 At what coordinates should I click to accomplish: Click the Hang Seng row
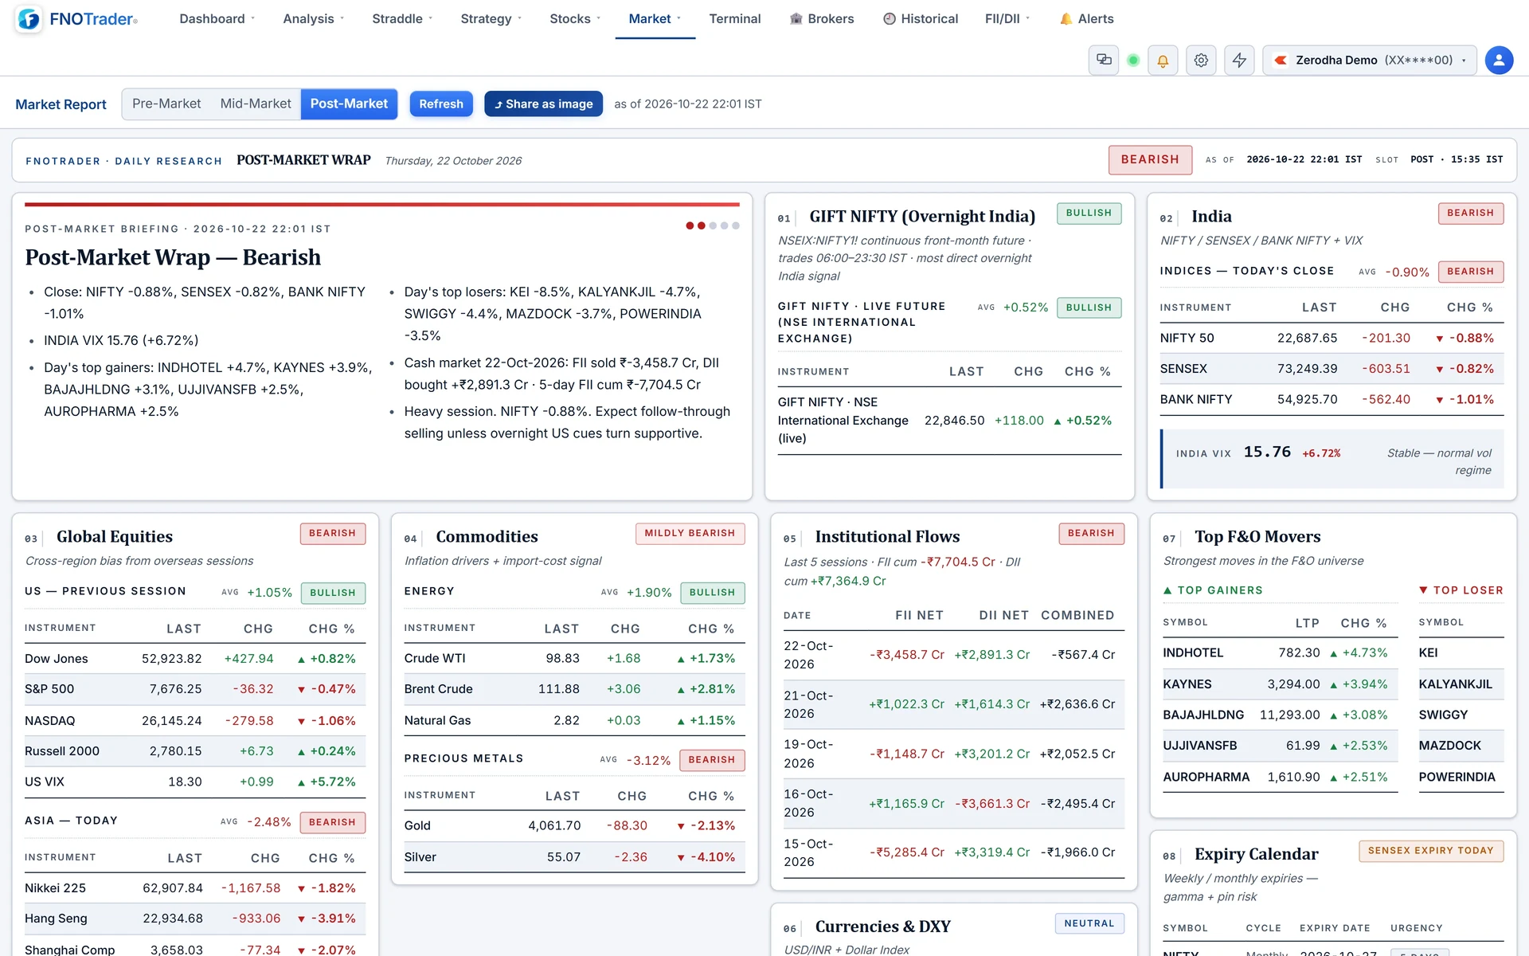194,919
